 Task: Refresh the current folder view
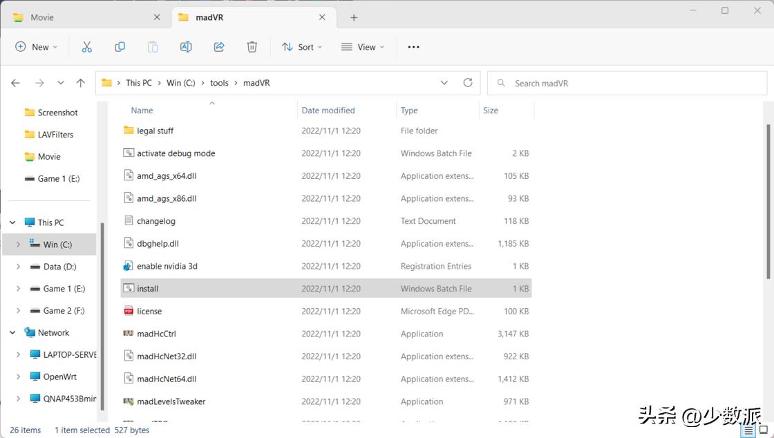click(468, 83)
